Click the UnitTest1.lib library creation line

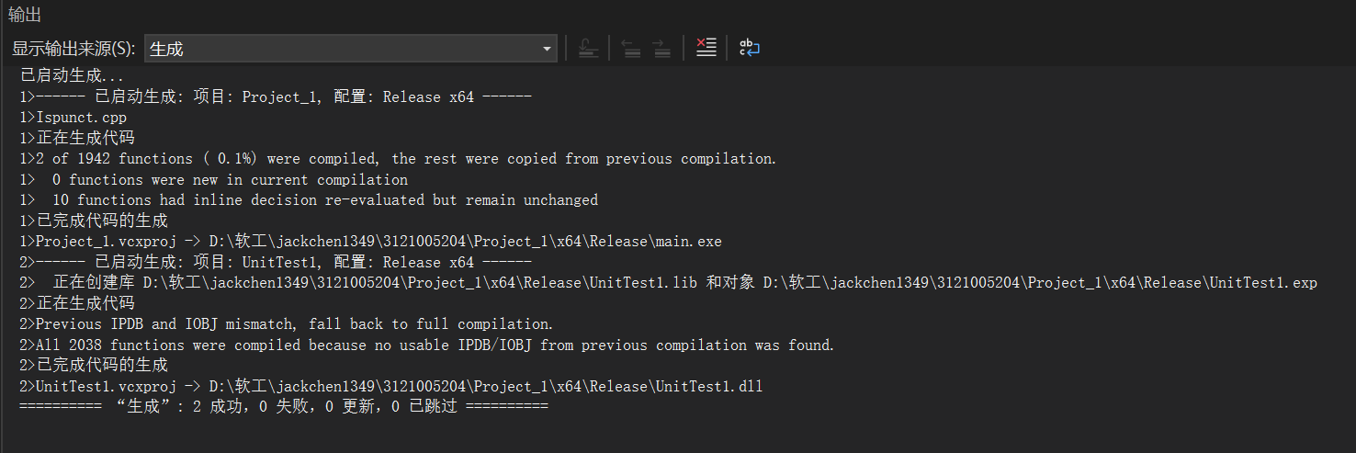(669, 283)
